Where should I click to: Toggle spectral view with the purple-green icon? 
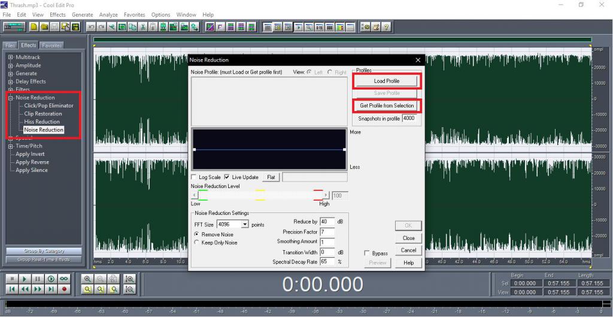coord(210,27)
